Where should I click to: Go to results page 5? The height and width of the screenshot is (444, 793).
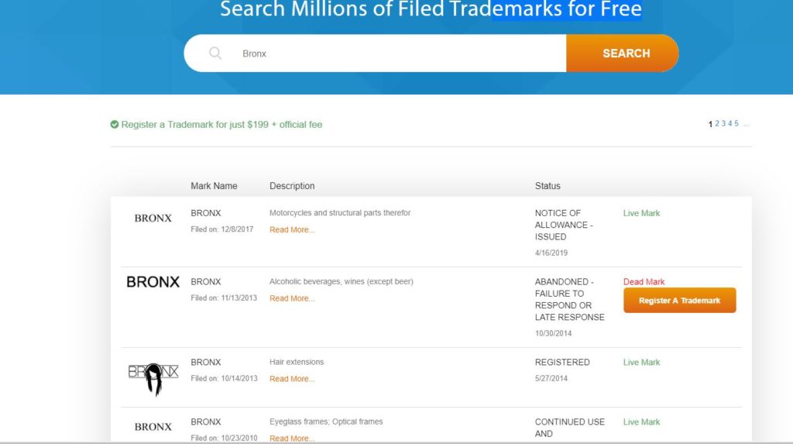coord(736,123)
